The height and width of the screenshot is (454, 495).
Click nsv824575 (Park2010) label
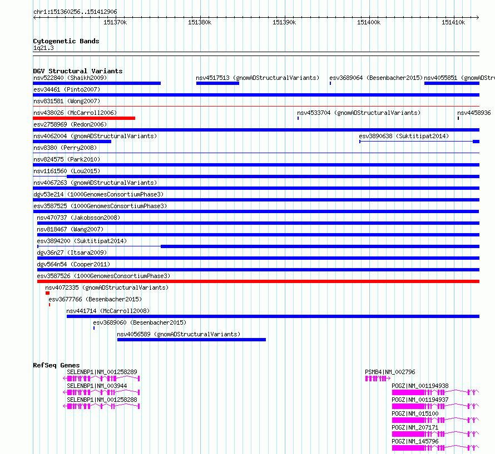[67, 159]
